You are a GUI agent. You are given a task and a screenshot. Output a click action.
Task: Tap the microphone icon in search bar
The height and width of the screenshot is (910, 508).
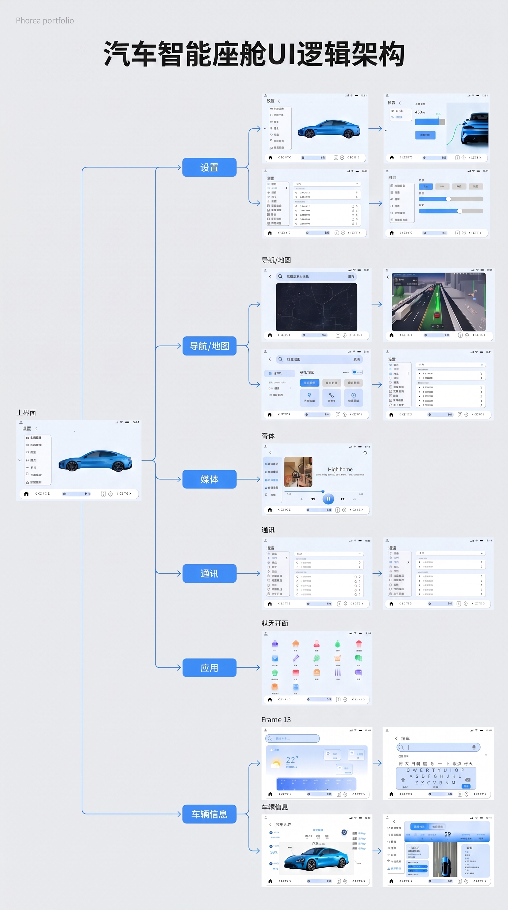(x=474, y=747)
